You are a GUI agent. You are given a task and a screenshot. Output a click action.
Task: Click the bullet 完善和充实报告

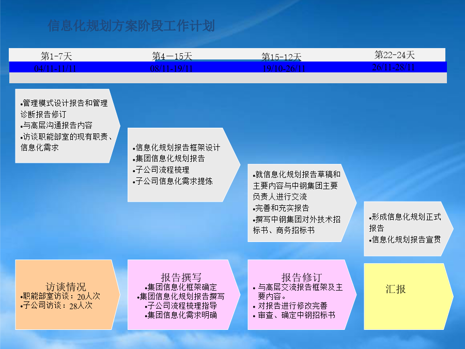281,208
